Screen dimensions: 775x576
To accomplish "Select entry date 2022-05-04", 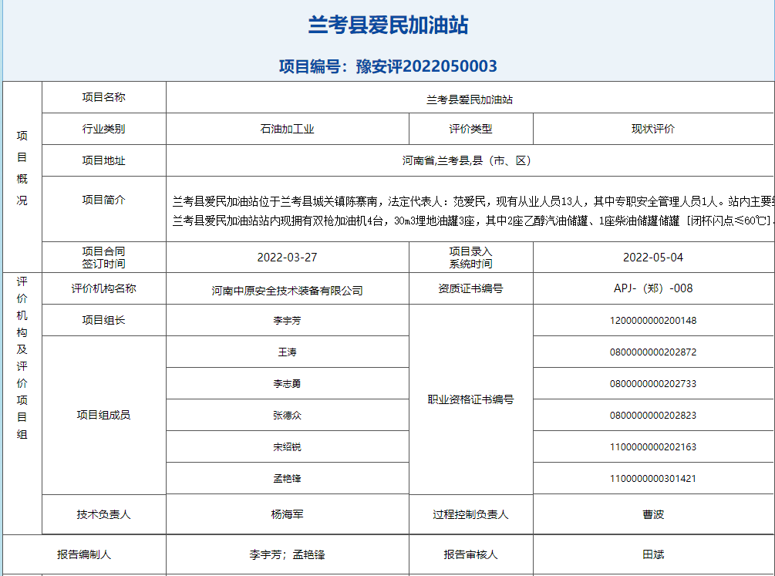I will (653, 257).
